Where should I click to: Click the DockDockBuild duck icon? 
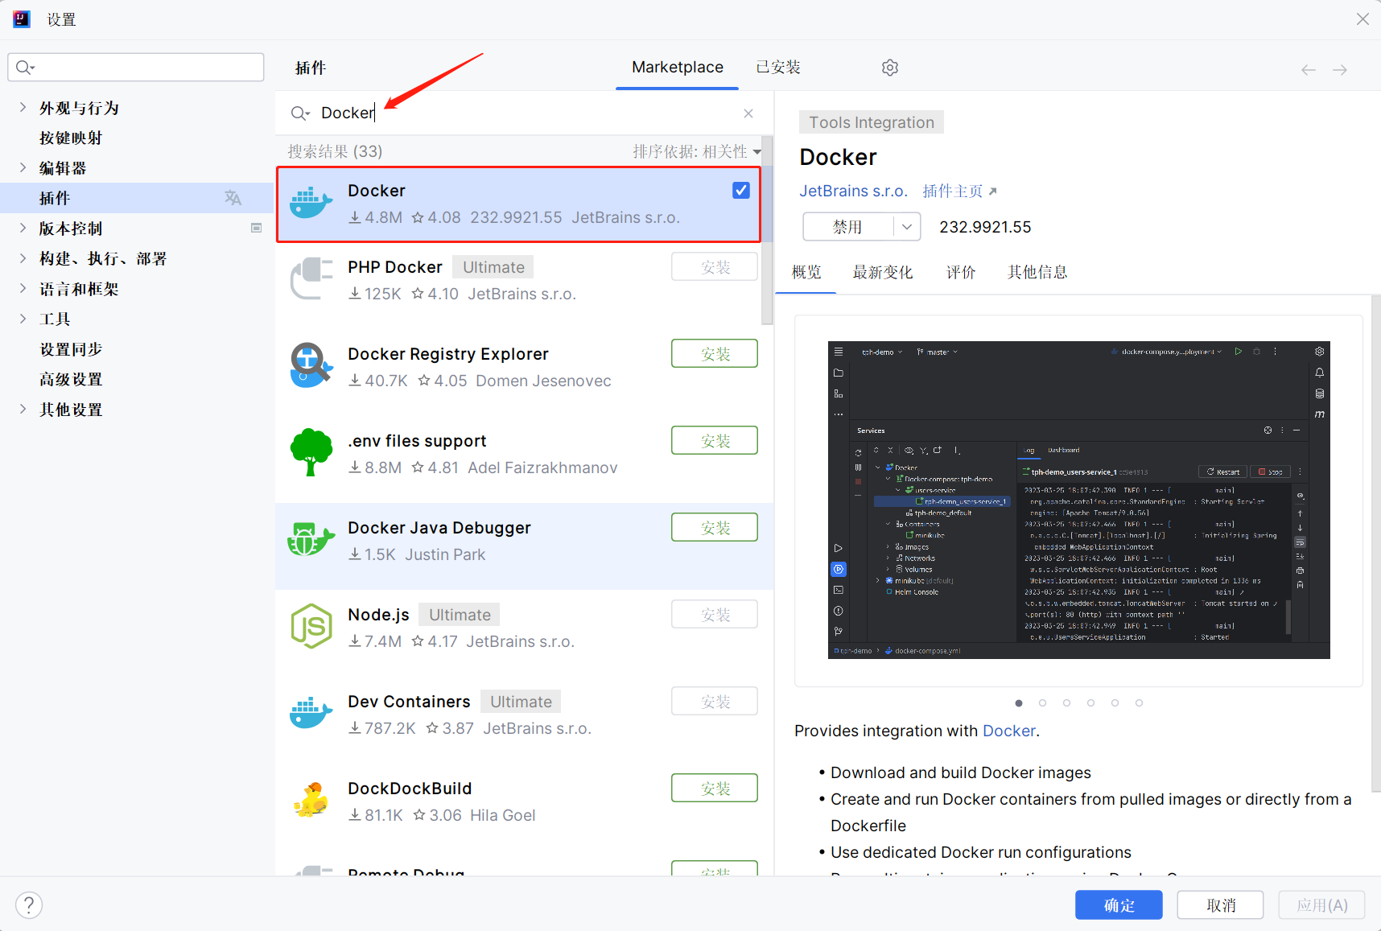[311, 800]
